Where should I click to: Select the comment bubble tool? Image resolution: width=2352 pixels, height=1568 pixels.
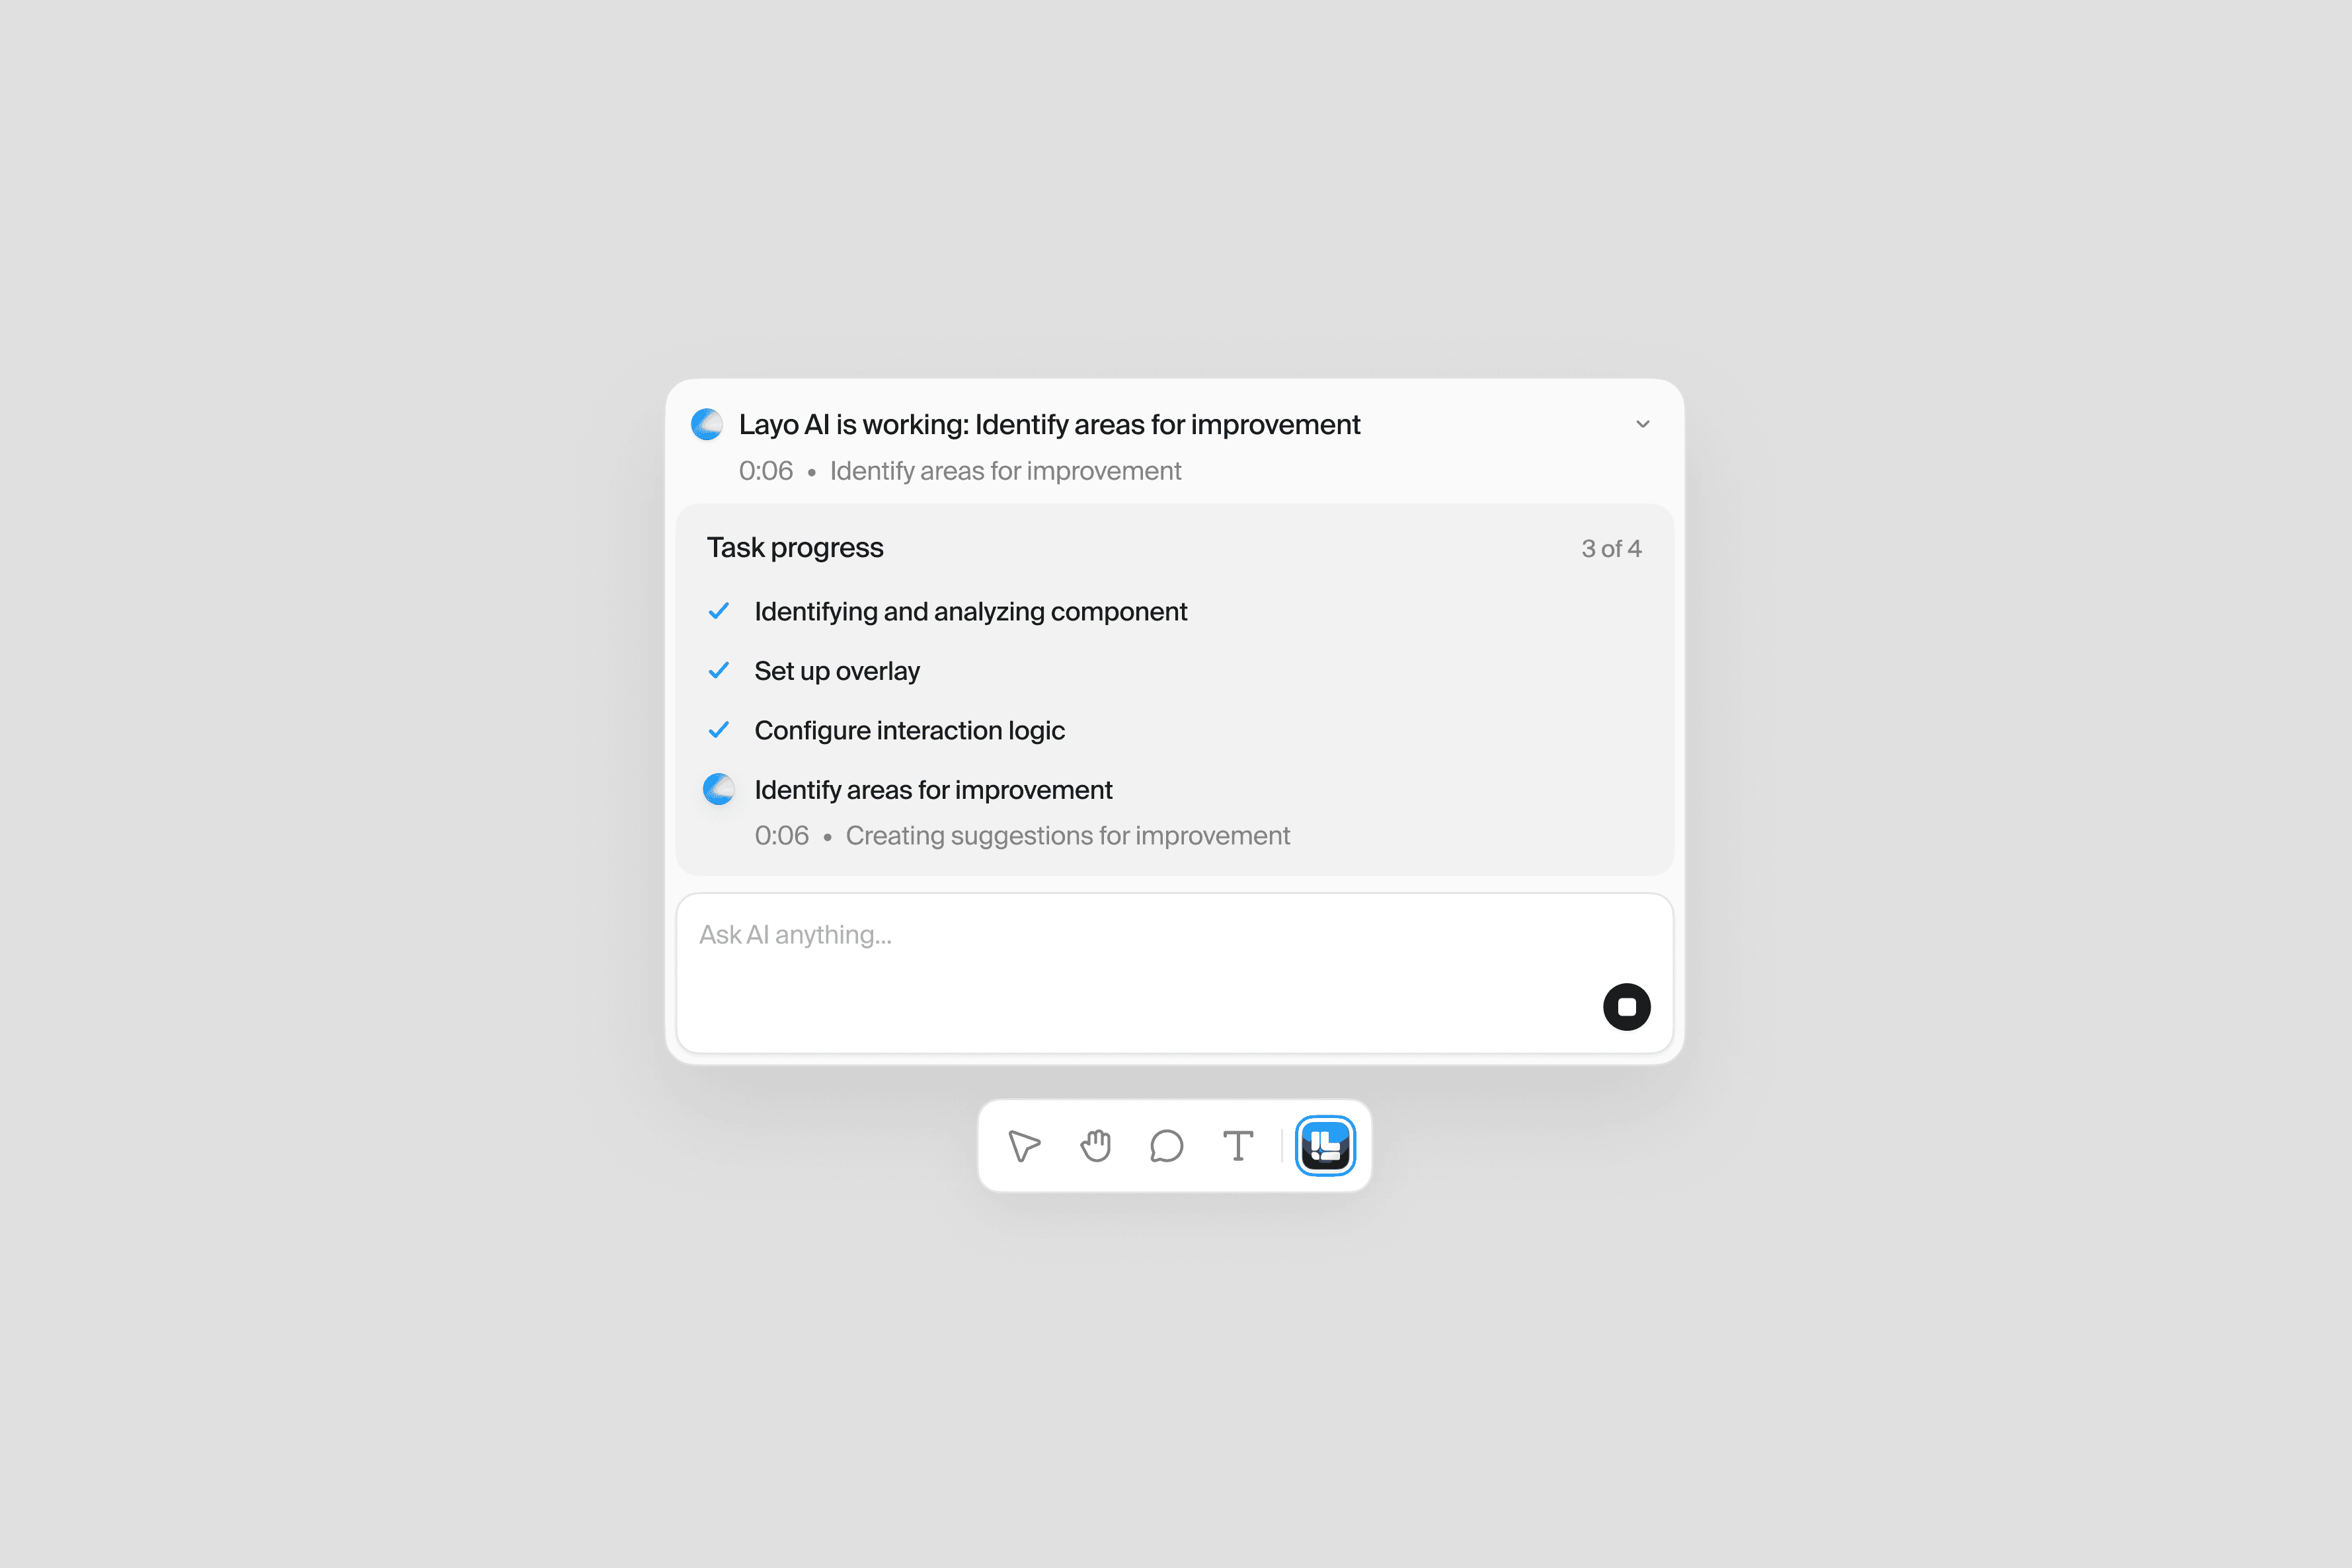[1167, 1146]
